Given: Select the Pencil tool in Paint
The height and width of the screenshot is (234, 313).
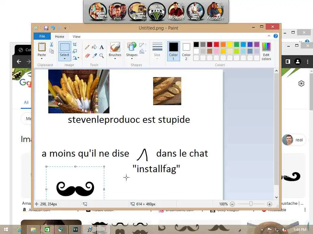Looking at the screenshot, I should point(87,47).
